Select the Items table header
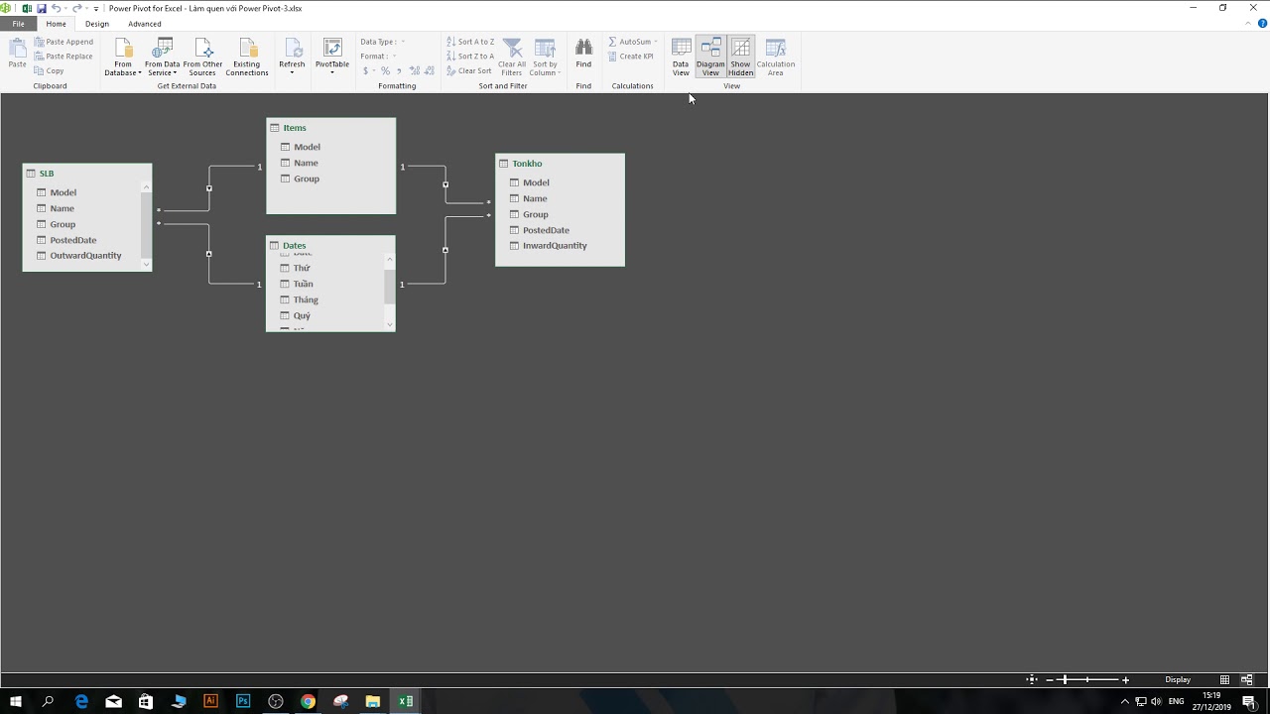Screen dimensions: 1270x714 click(331, 128)
